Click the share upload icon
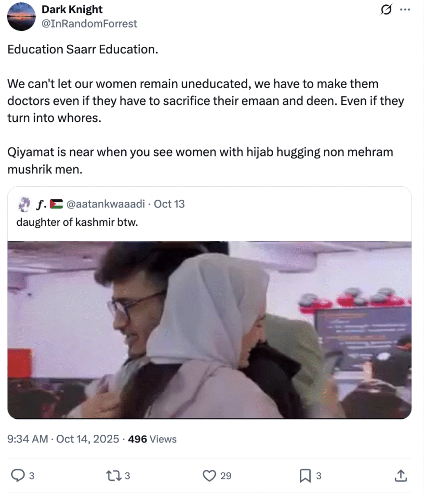This screenshot has width=425, height=493. coord(400,475)
